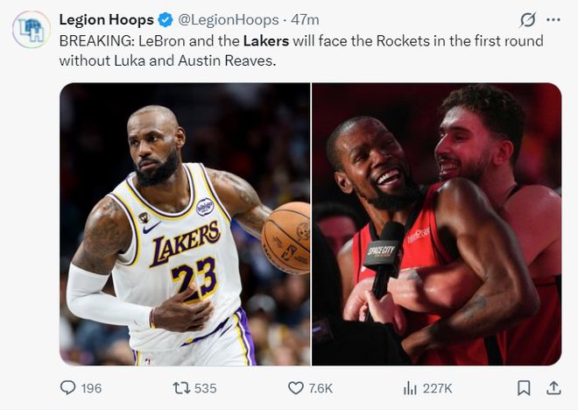Click the 196 replies count
This screenshot has height=410, width=578.
[x=91, y=387]
